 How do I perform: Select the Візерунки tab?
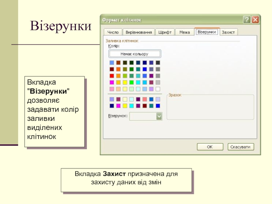(x=207, y=32)
